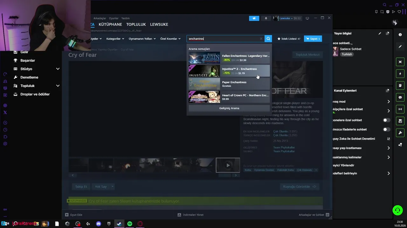Viewport: 407px width, 228px height.
Task: Expand the savaş mod row arrow
Action: [389, 102]
